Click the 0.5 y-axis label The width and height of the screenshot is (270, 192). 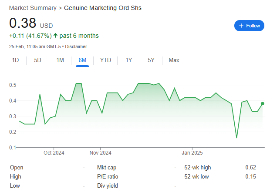(13, 85)
